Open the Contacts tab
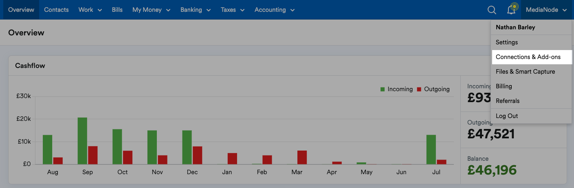Screen dimensions: 574x188 tap(56, 10)
